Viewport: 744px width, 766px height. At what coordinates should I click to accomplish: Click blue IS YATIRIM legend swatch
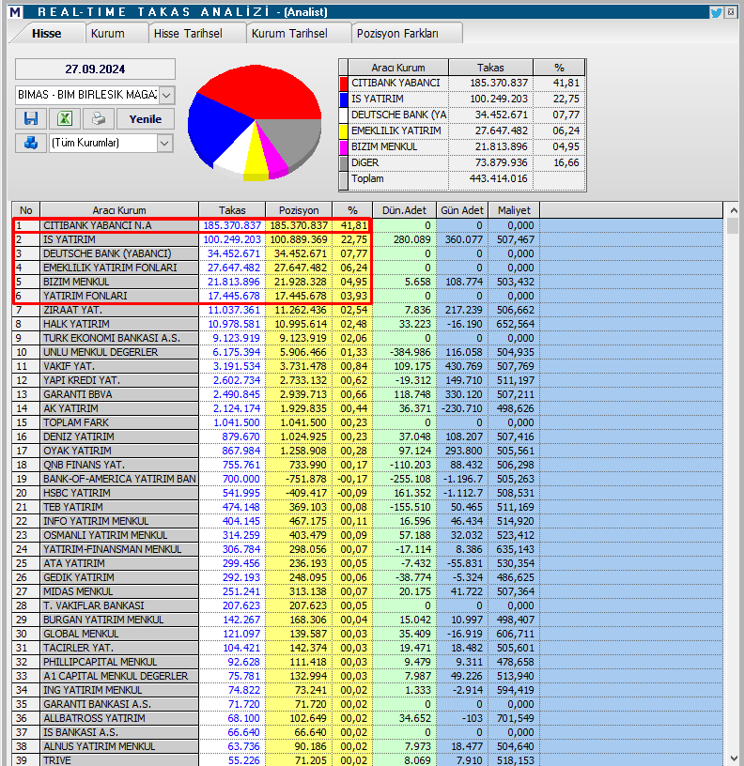[344, 100]
